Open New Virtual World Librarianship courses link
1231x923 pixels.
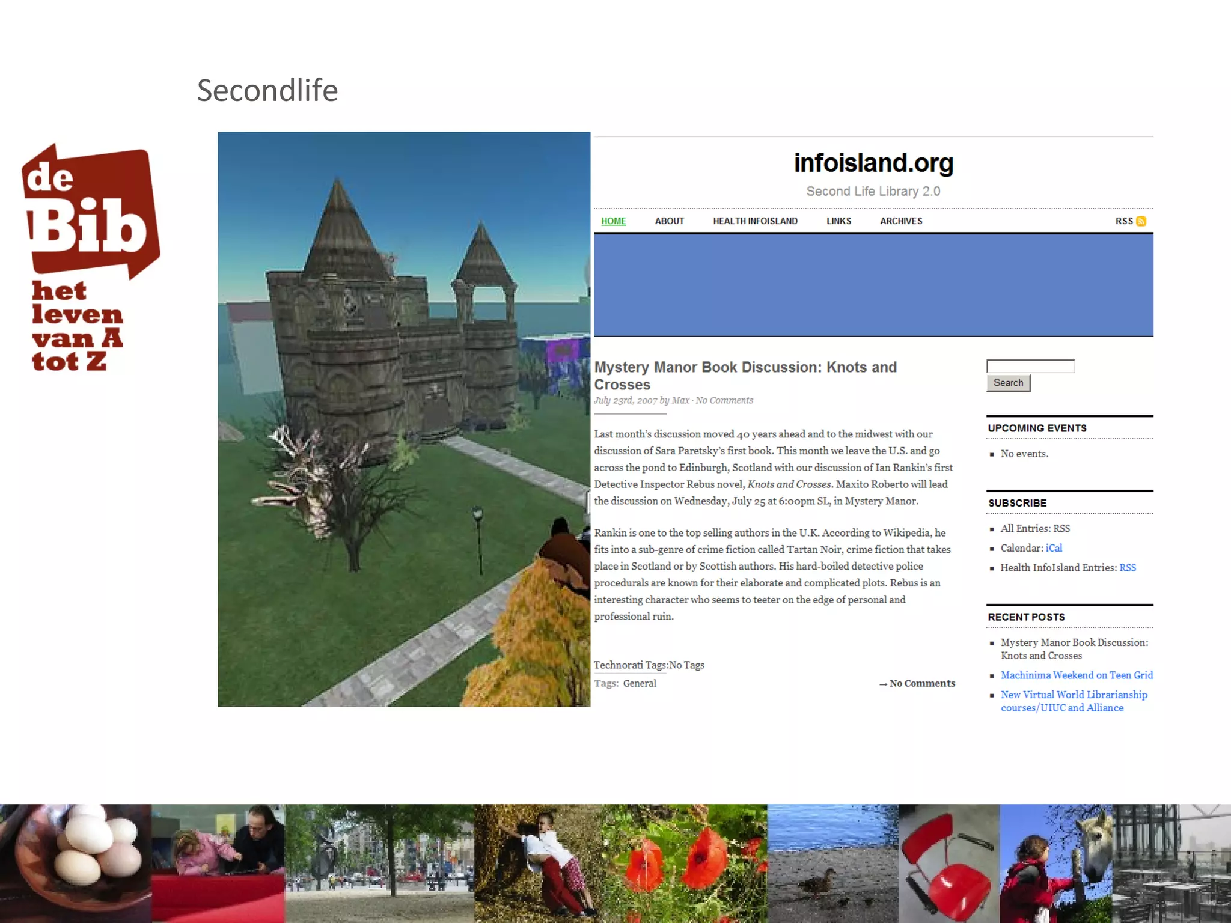[x=1074, y=701]
